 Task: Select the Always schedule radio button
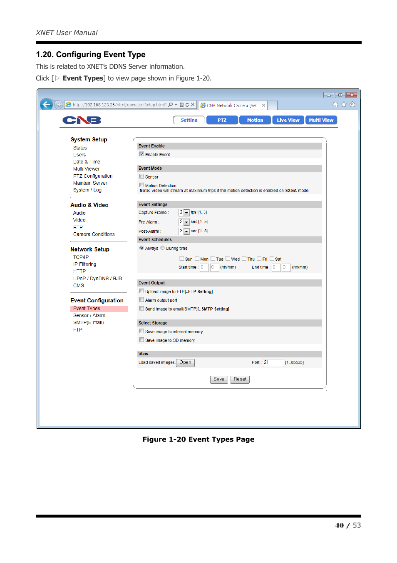coord(141,248)
